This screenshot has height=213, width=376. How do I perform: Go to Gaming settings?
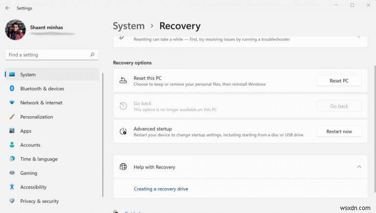[52, 173]
